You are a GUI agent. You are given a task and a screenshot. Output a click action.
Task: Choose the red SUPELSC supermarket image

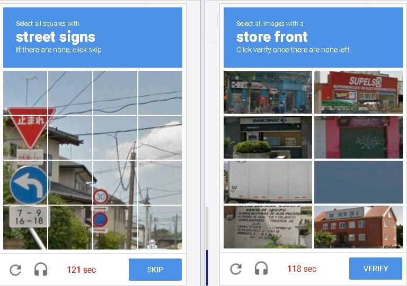(358, 92)
